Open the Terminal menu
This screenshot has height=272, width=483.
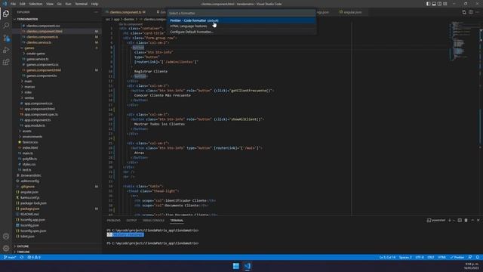[82, 4]
